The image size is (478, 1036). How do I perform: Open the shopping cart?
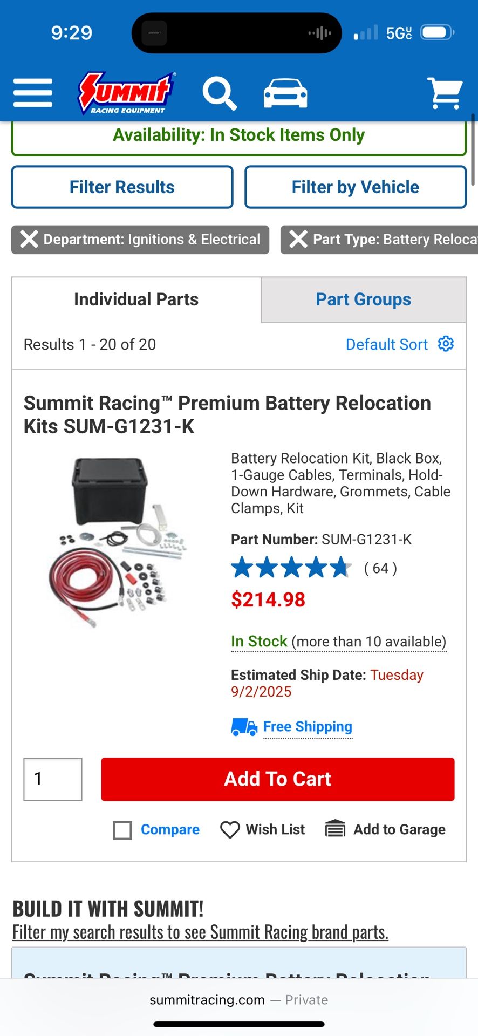(x=445, y=93)
